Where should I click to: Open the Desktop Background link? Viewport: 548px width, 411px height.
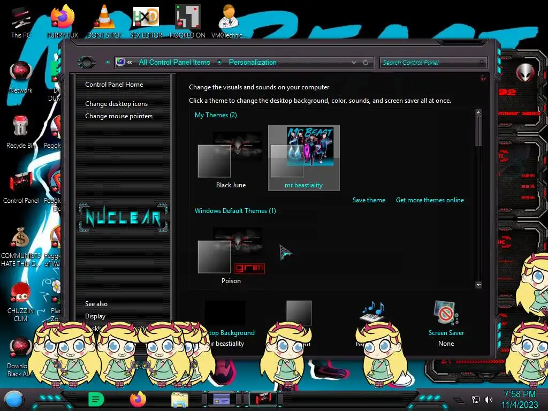click(232, 333)
